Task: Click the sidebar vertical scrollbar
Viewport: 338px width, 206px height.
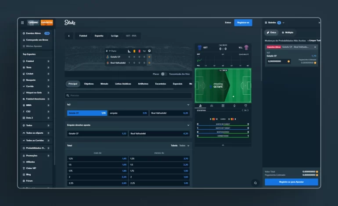Action: [x=54, y=97]
